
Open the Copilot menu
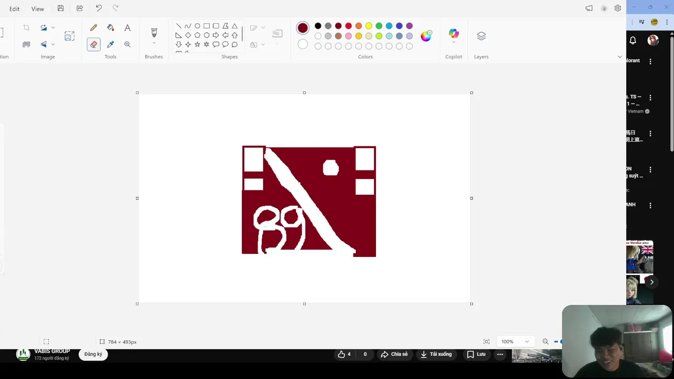(x=453, y=36)
